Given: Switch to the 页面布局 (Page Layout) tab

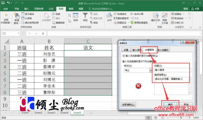Looking at the screenshot, I should point(39,9).
